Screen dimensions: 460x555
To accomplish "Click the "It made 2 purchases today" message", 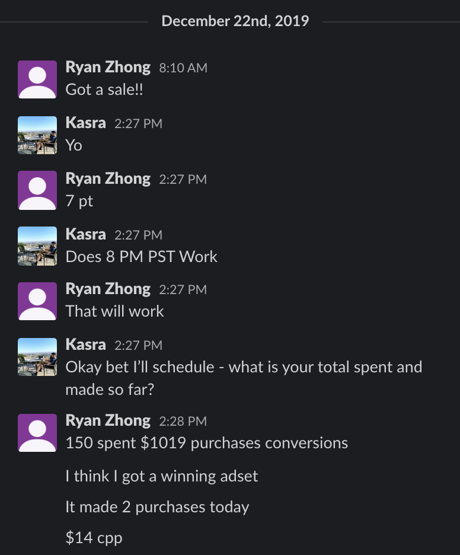I will (157, 507).
